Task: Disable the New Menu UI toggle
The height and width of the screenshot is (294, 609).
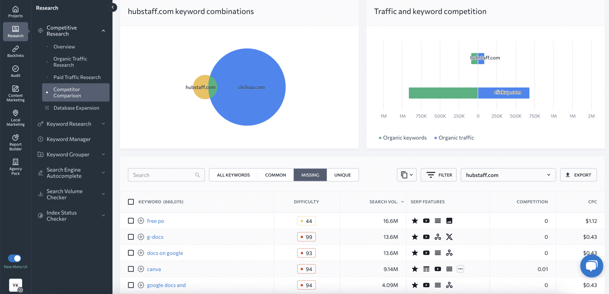Action: [x=15, y=258]
